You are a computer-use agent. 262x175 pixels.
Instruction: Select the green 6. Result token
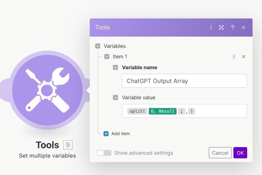click(162, 111)
